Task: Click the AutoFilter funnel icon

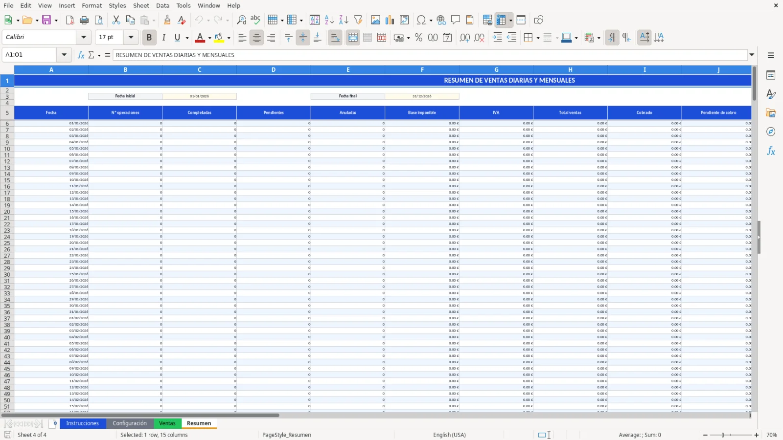Action: click(x=358, y=20)
